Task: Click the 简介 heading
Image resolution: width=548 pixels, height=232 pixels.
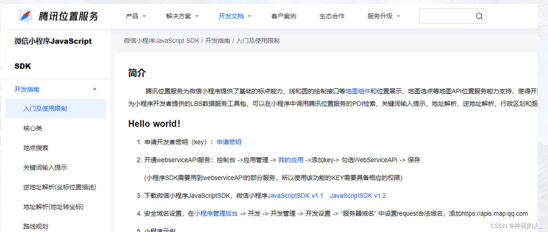Action: 137,73
